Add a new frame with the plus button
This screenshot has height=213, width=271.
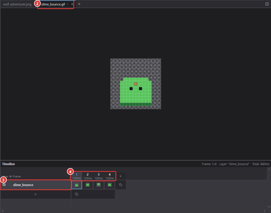121,176
